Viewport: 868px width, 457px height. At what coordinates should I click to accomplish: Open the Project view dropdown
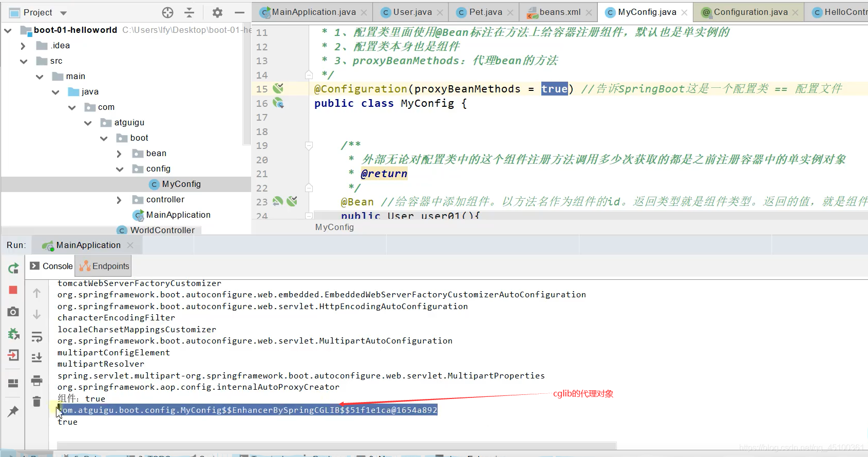63,13
